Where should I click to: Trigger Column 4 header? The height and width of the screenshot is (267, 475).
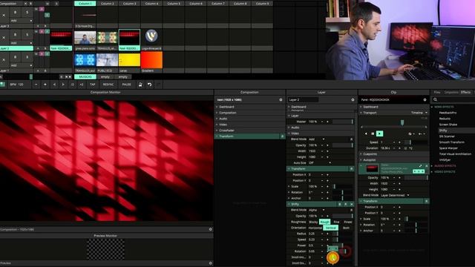pyautogui.click(x=151, y=4)
